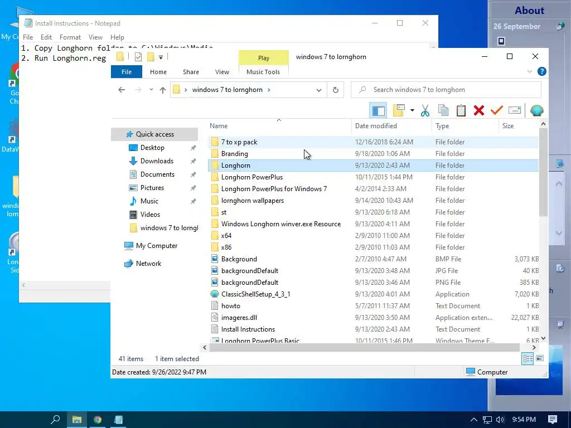Image resolution: width=571 pixels, height=428 pixels.
Task: Open Explorer help question mark icon
Action: point(542,72)
